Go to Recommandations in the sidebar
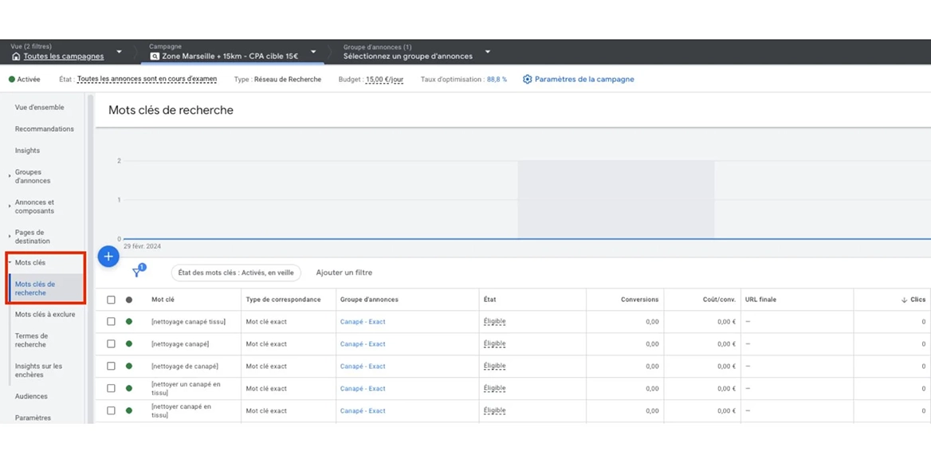The width and height of the screenshot is (931, 463). [45, 129]
